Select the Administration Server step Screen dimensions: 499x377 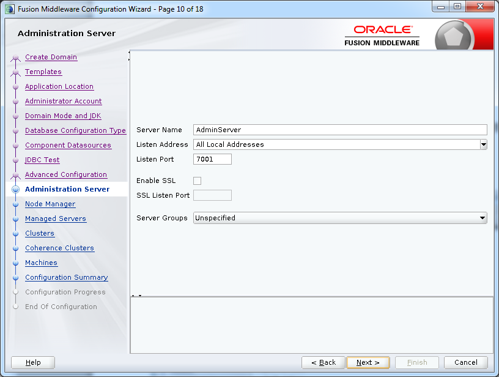coord(67,189)
